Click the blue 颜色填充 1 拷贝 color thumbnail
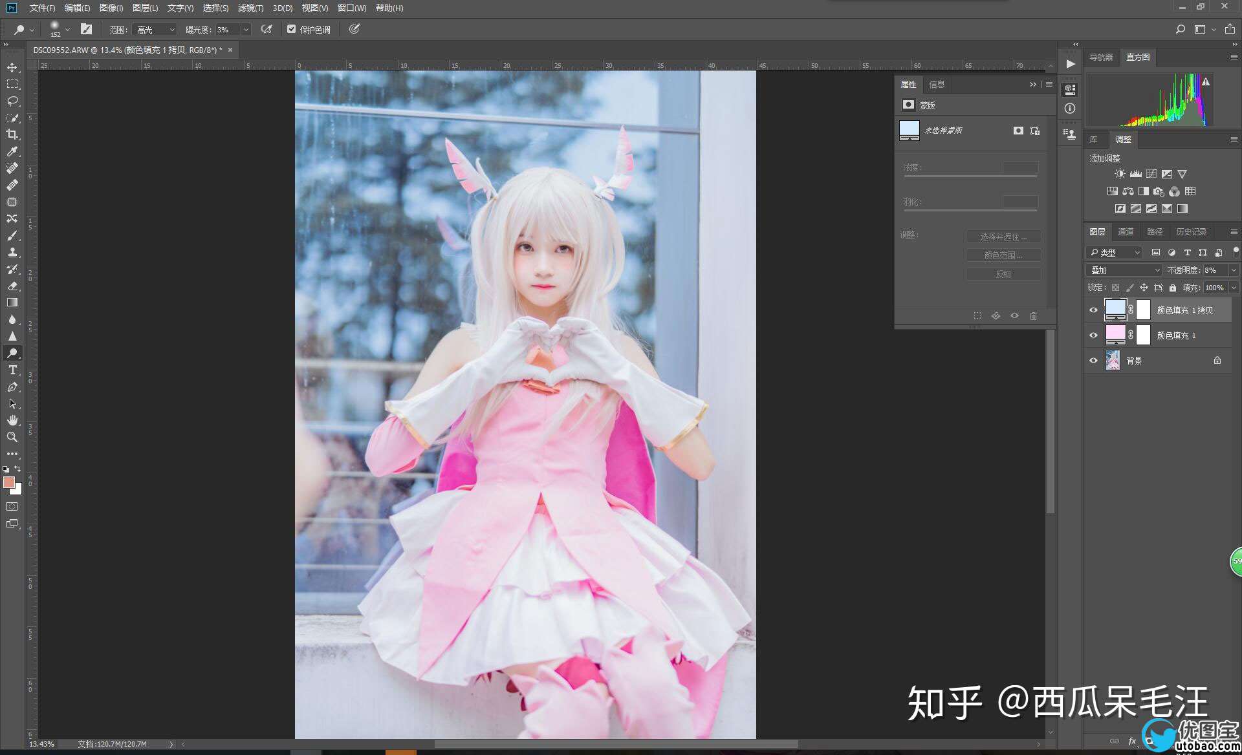Screen dimensions: 1242x755 1115,310
